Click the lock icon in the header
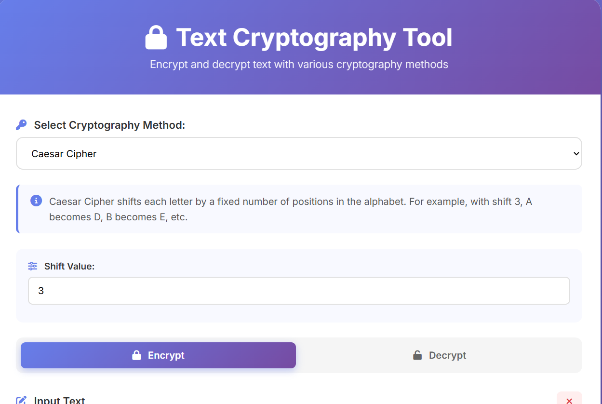 156,37
